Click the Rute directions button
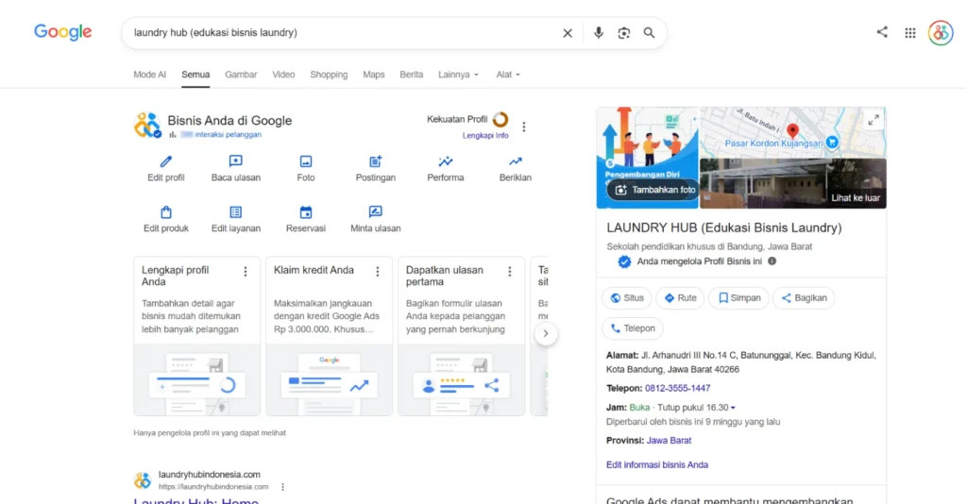967x504 pixels. [680, 298]
